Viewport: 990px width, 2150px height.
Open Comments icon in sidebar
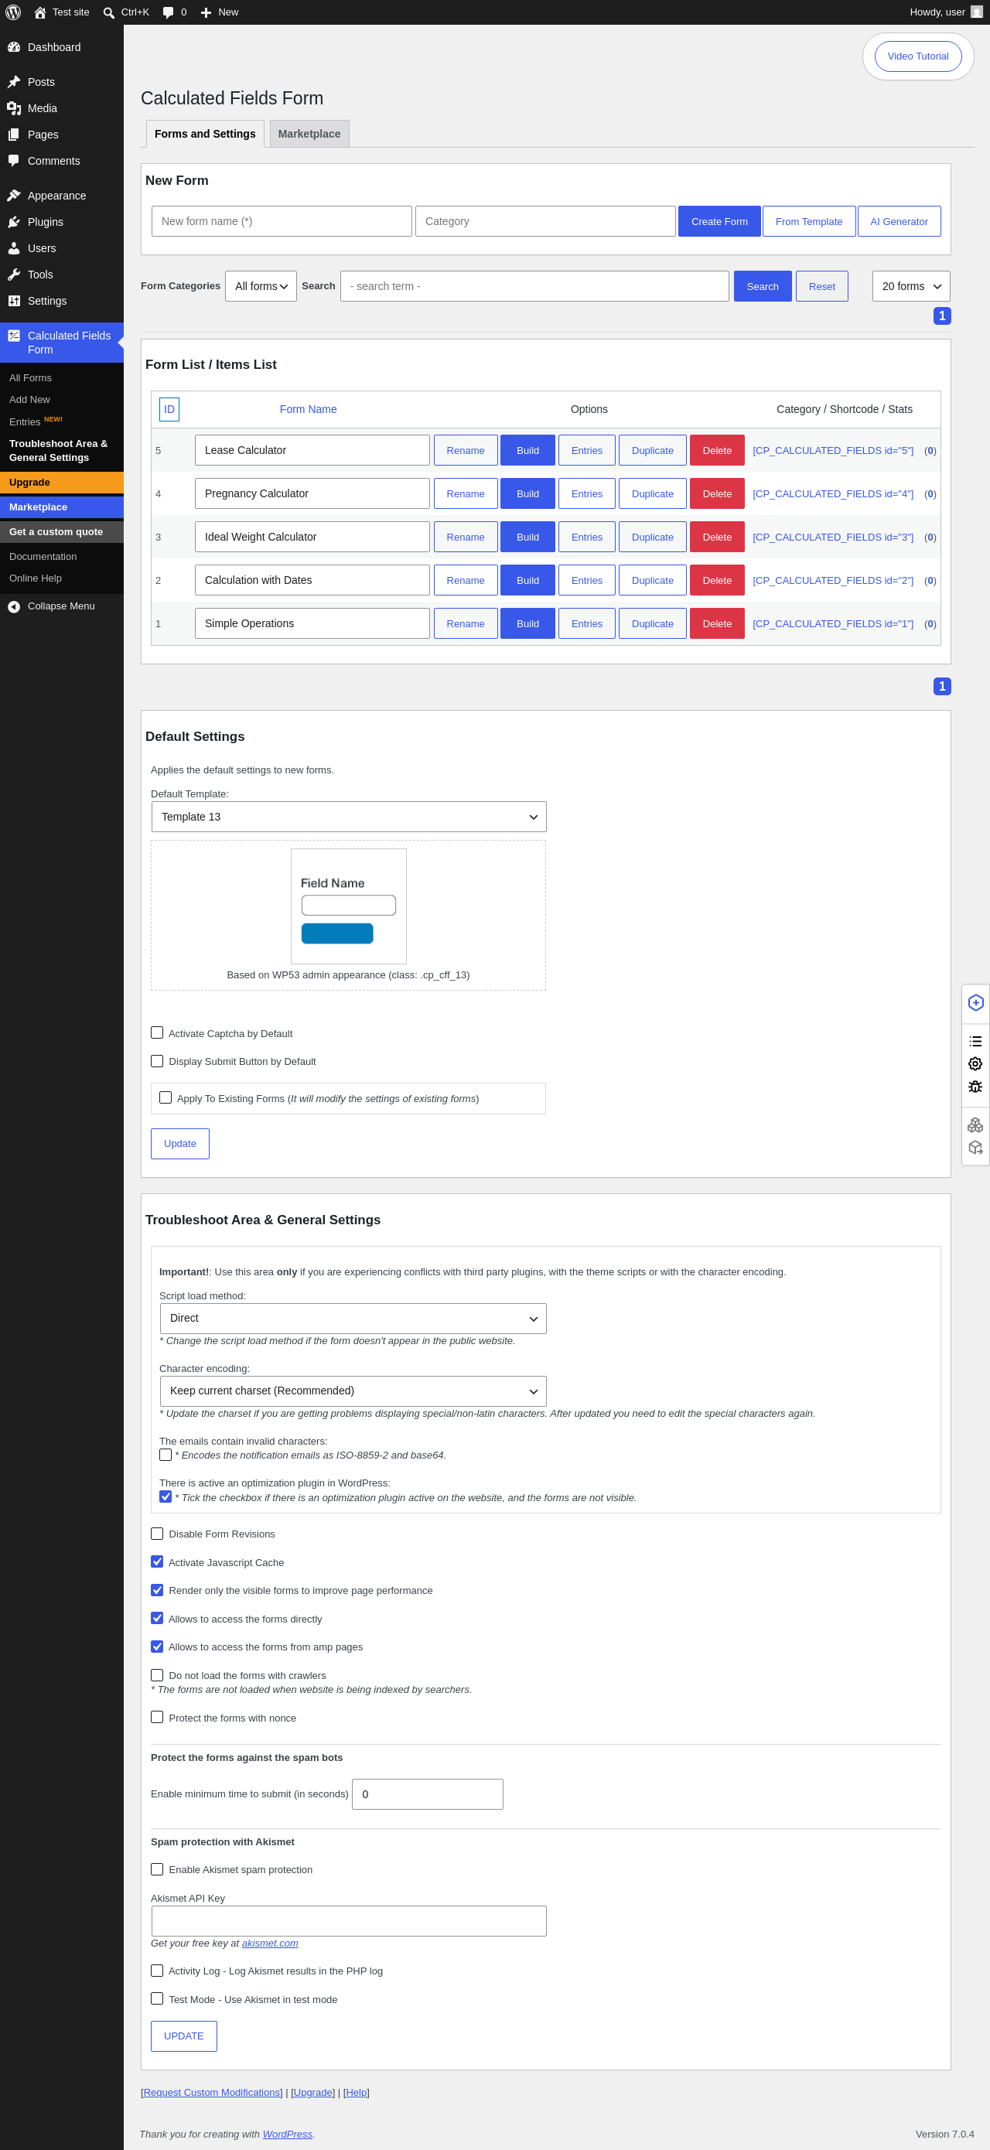pyautogui.click(x=13, y=161)
